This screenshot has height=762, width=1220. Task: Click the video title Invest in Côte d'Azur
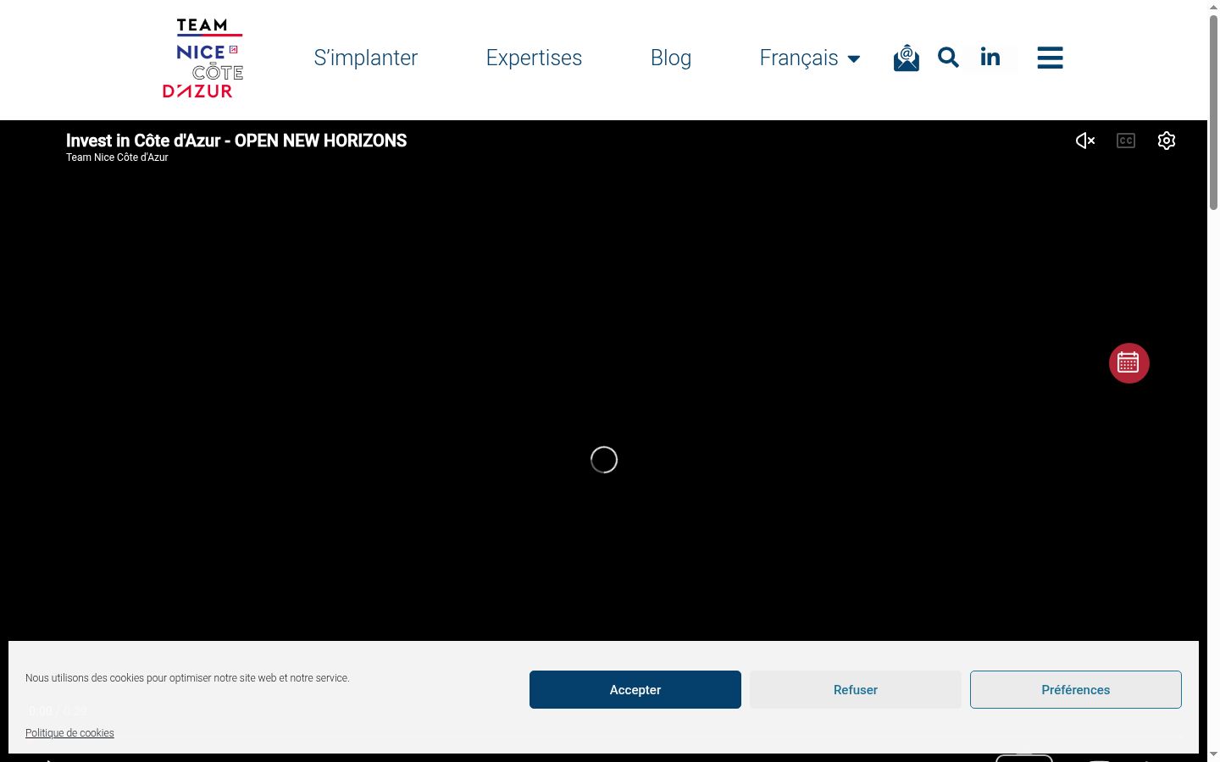coord(236,141)
